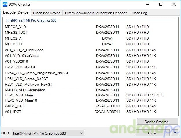Screen dimensions: 181x138
Task: Open the Trace Log tab
Action: point(139,13)
